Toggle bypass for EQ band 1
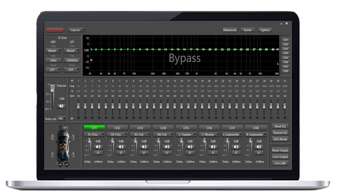The image size is (337, 196). pos(79,118)
